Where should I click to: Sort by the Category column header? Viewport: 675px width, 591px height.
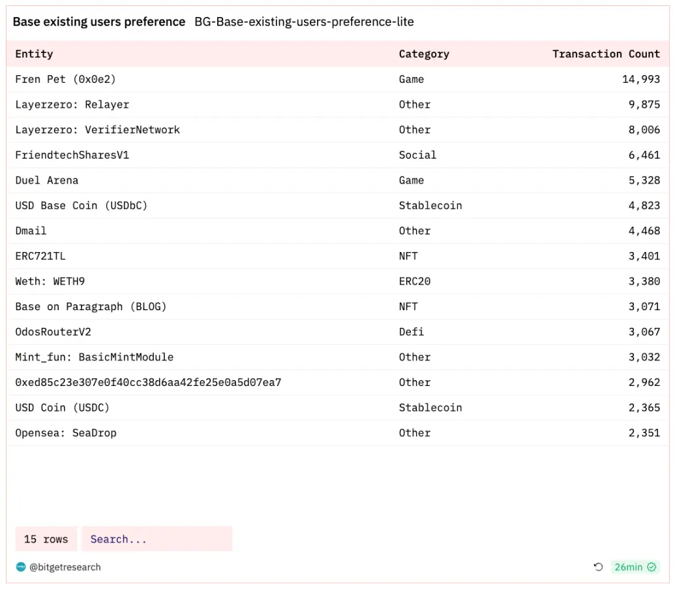point(424,54)
